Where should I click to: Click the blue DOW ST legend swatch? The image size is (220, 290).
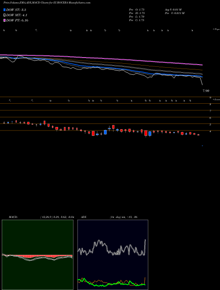[x=4, y=10]
